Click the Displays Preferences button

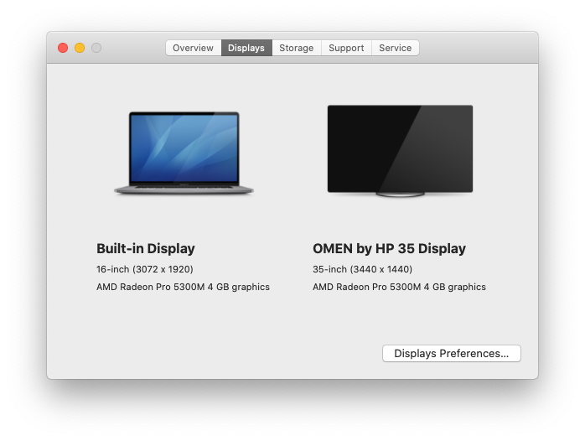[452, 353]
